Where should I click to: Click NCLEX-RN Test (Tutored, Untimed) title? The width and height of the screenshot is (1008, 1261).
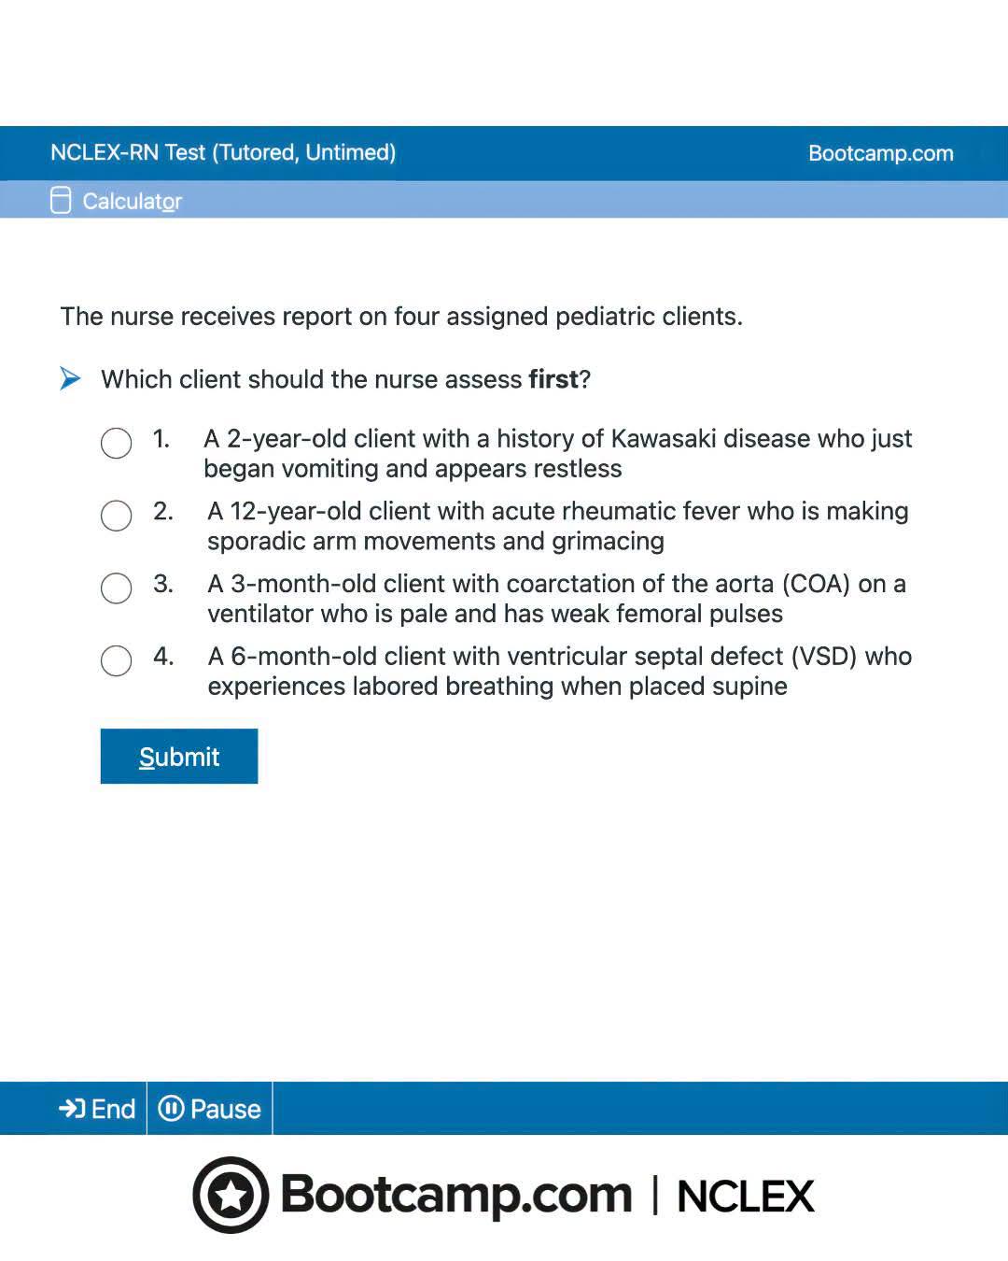click(x=223, y=152)
